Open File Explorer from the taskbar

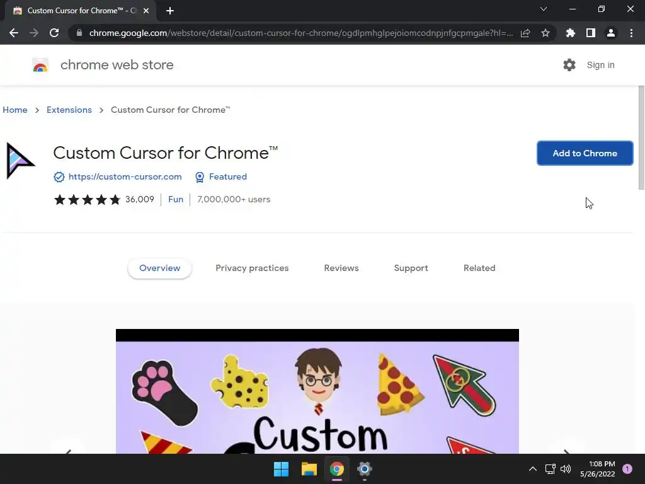click(309, 469)
